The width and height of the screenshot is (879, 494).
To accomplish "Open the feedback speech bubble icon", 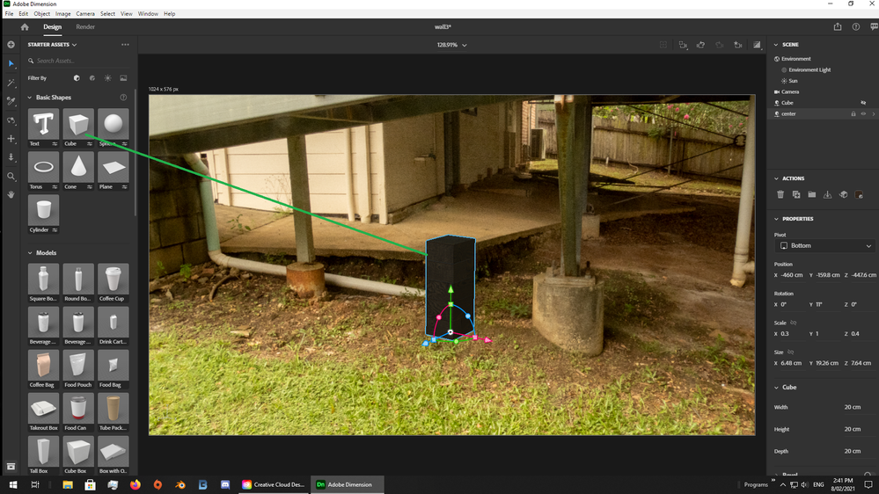I will tap(874, 27).
